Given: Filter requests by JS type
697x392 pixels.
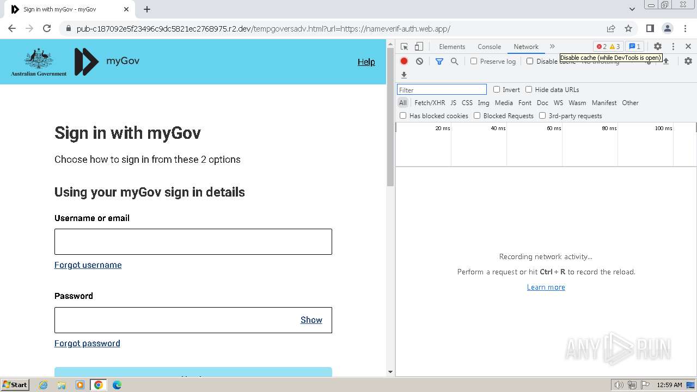Looking at the screenshot, I should [x=453, y=103].
